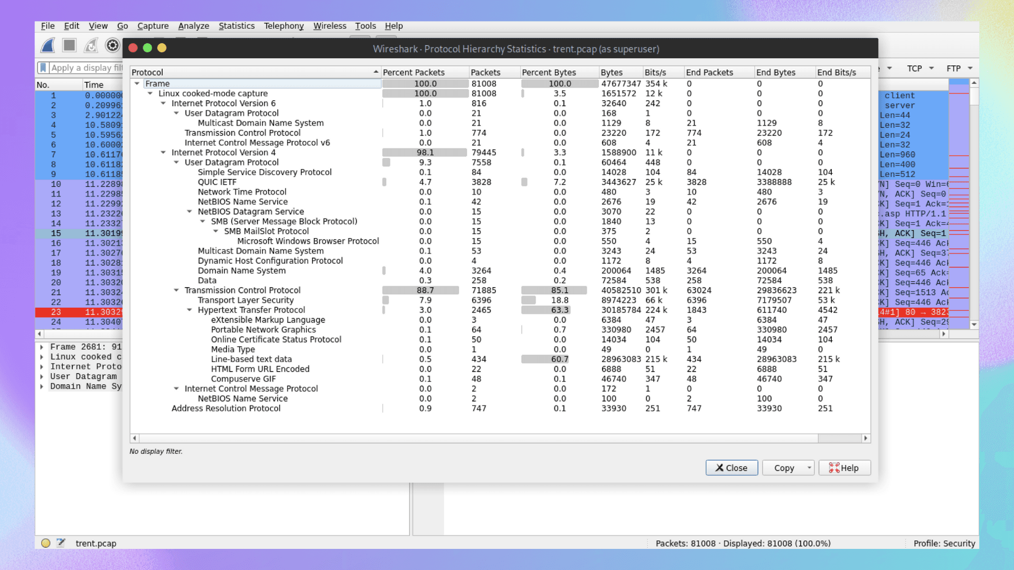Viewport: 1014px width, 570px height.
Task: Select Microsoft Windows Browser Protocol row
Action: pyautogui.click(x=500, y=241)
